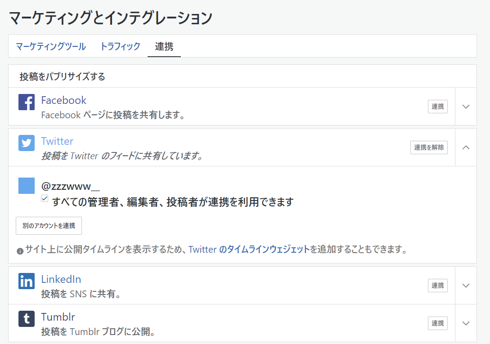Click the LinkedIn logo icon
This screenshot has width=490, height=344.
coord(27,281)
